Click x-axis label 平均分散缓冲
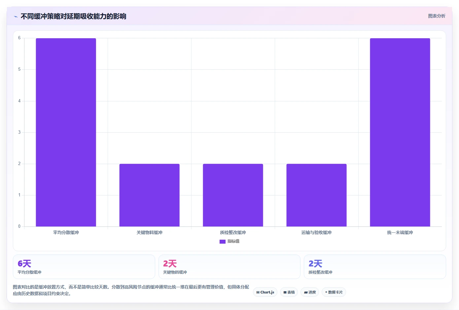The image size is (459, 310). [x=66, y=232]
